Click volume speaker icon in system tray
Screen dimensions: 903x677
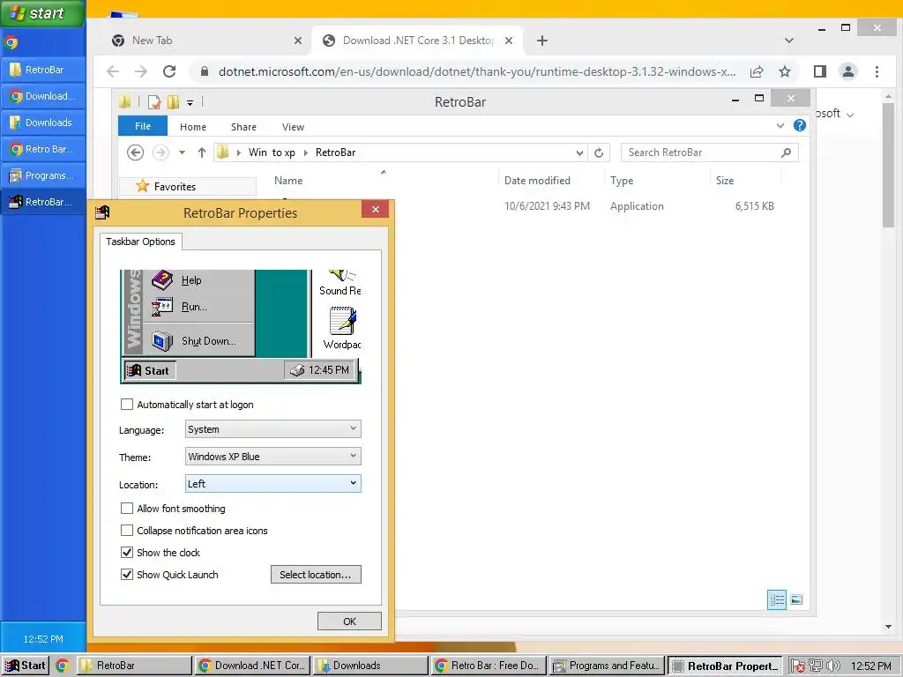click(x=832, y=666)
